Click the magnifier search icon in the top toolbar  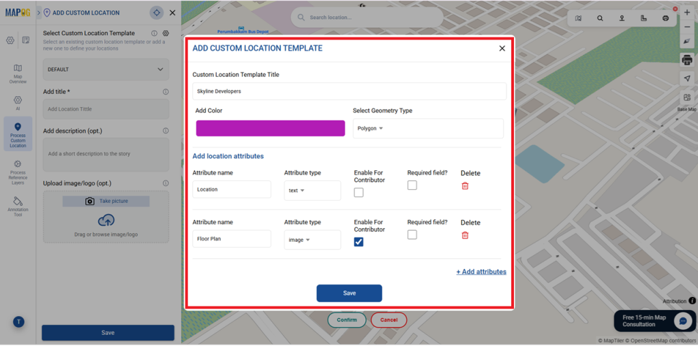[x=600, y=18]
